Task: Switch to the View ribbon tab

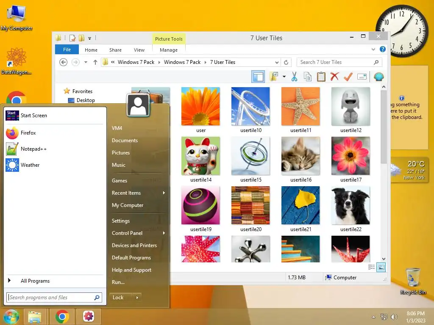Action: (x=139, y=50)
